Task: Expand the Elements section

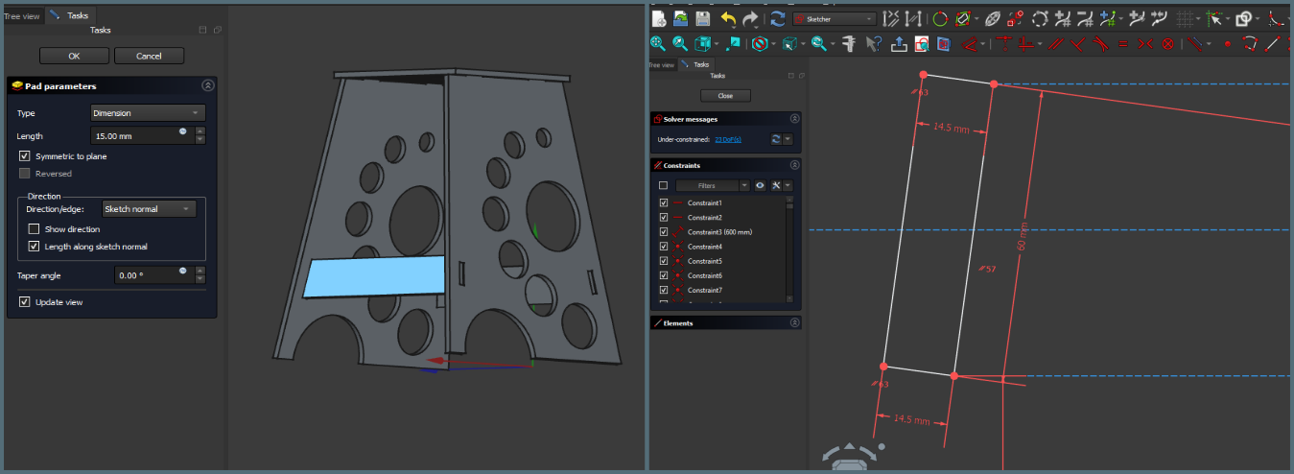Action: [x=794, y=323]
